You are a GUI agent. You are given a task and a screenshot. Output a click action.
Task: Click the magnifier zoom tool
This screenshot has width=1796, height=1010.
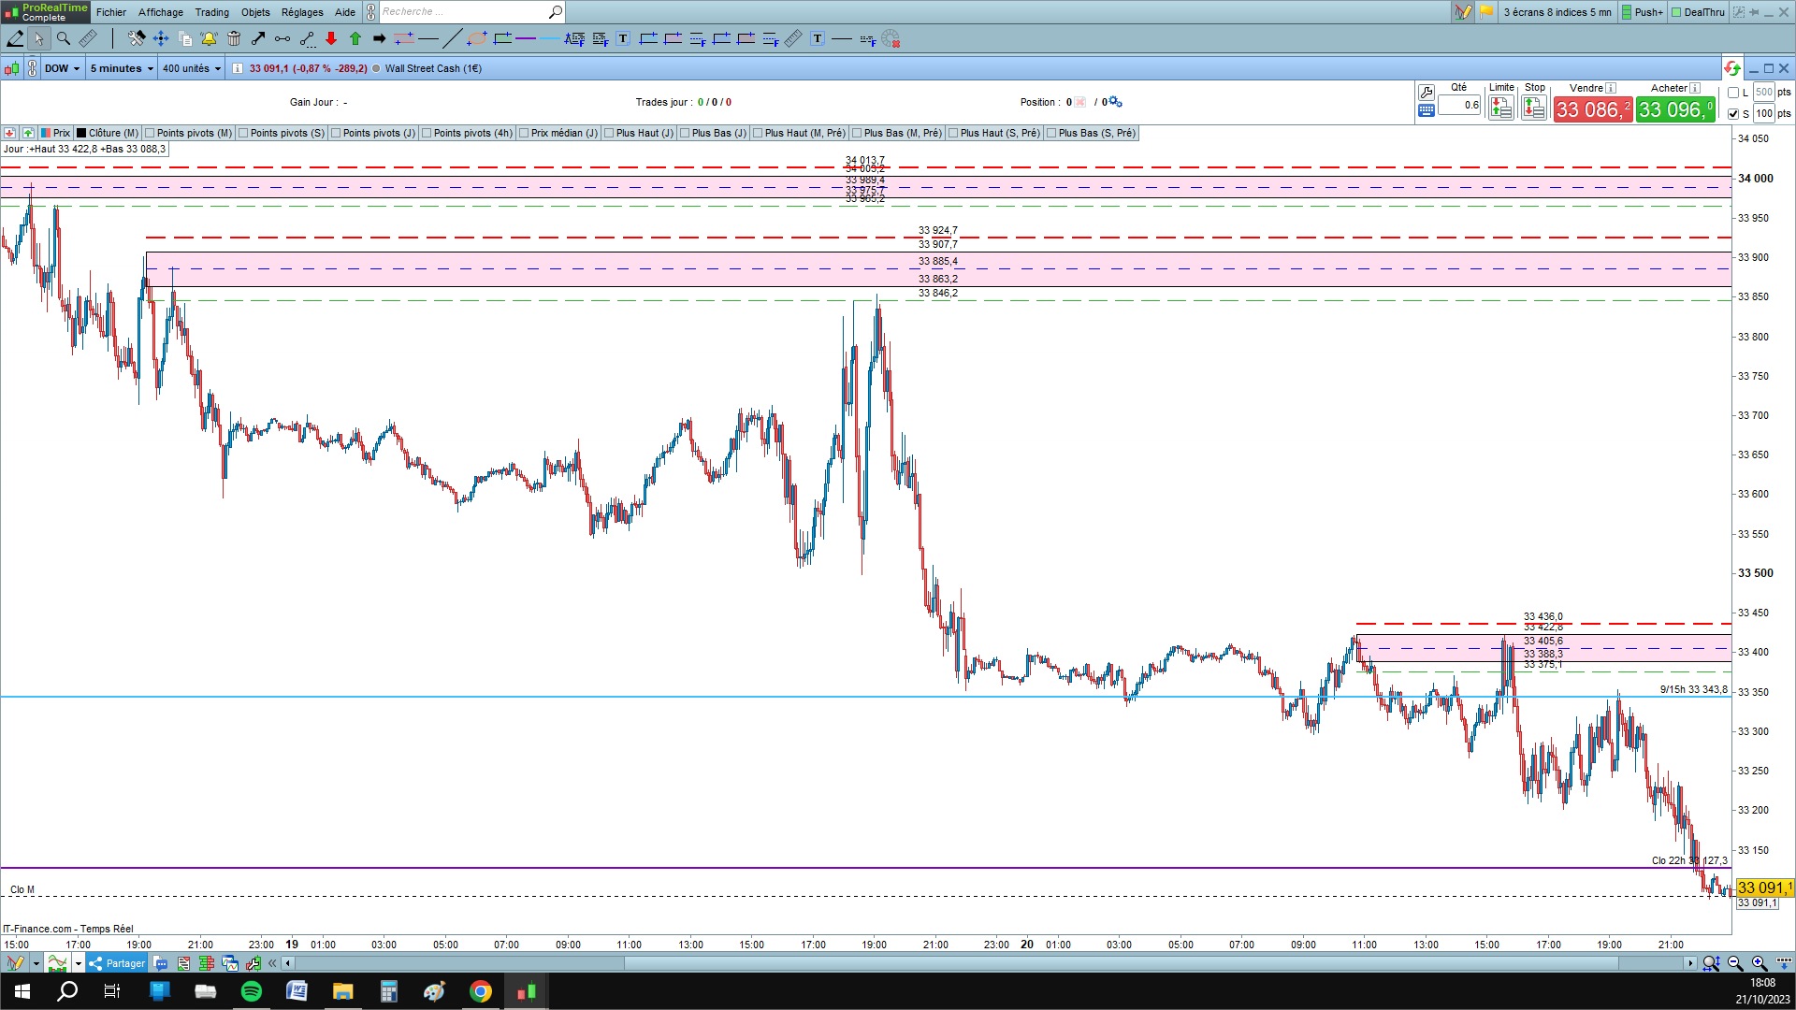tap(64, 38)
